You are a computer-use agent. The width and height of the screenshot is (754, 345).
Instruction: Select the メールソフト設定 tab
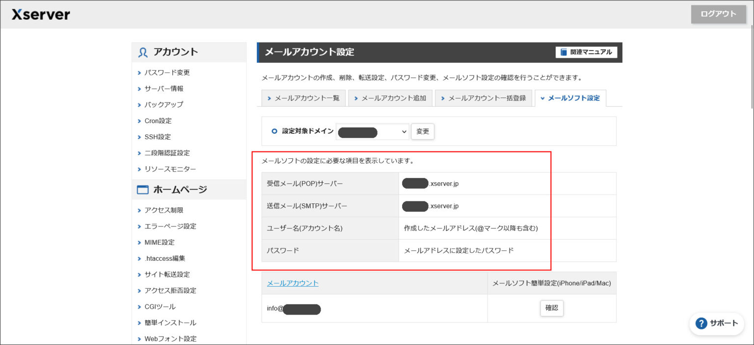pos(570,98)
